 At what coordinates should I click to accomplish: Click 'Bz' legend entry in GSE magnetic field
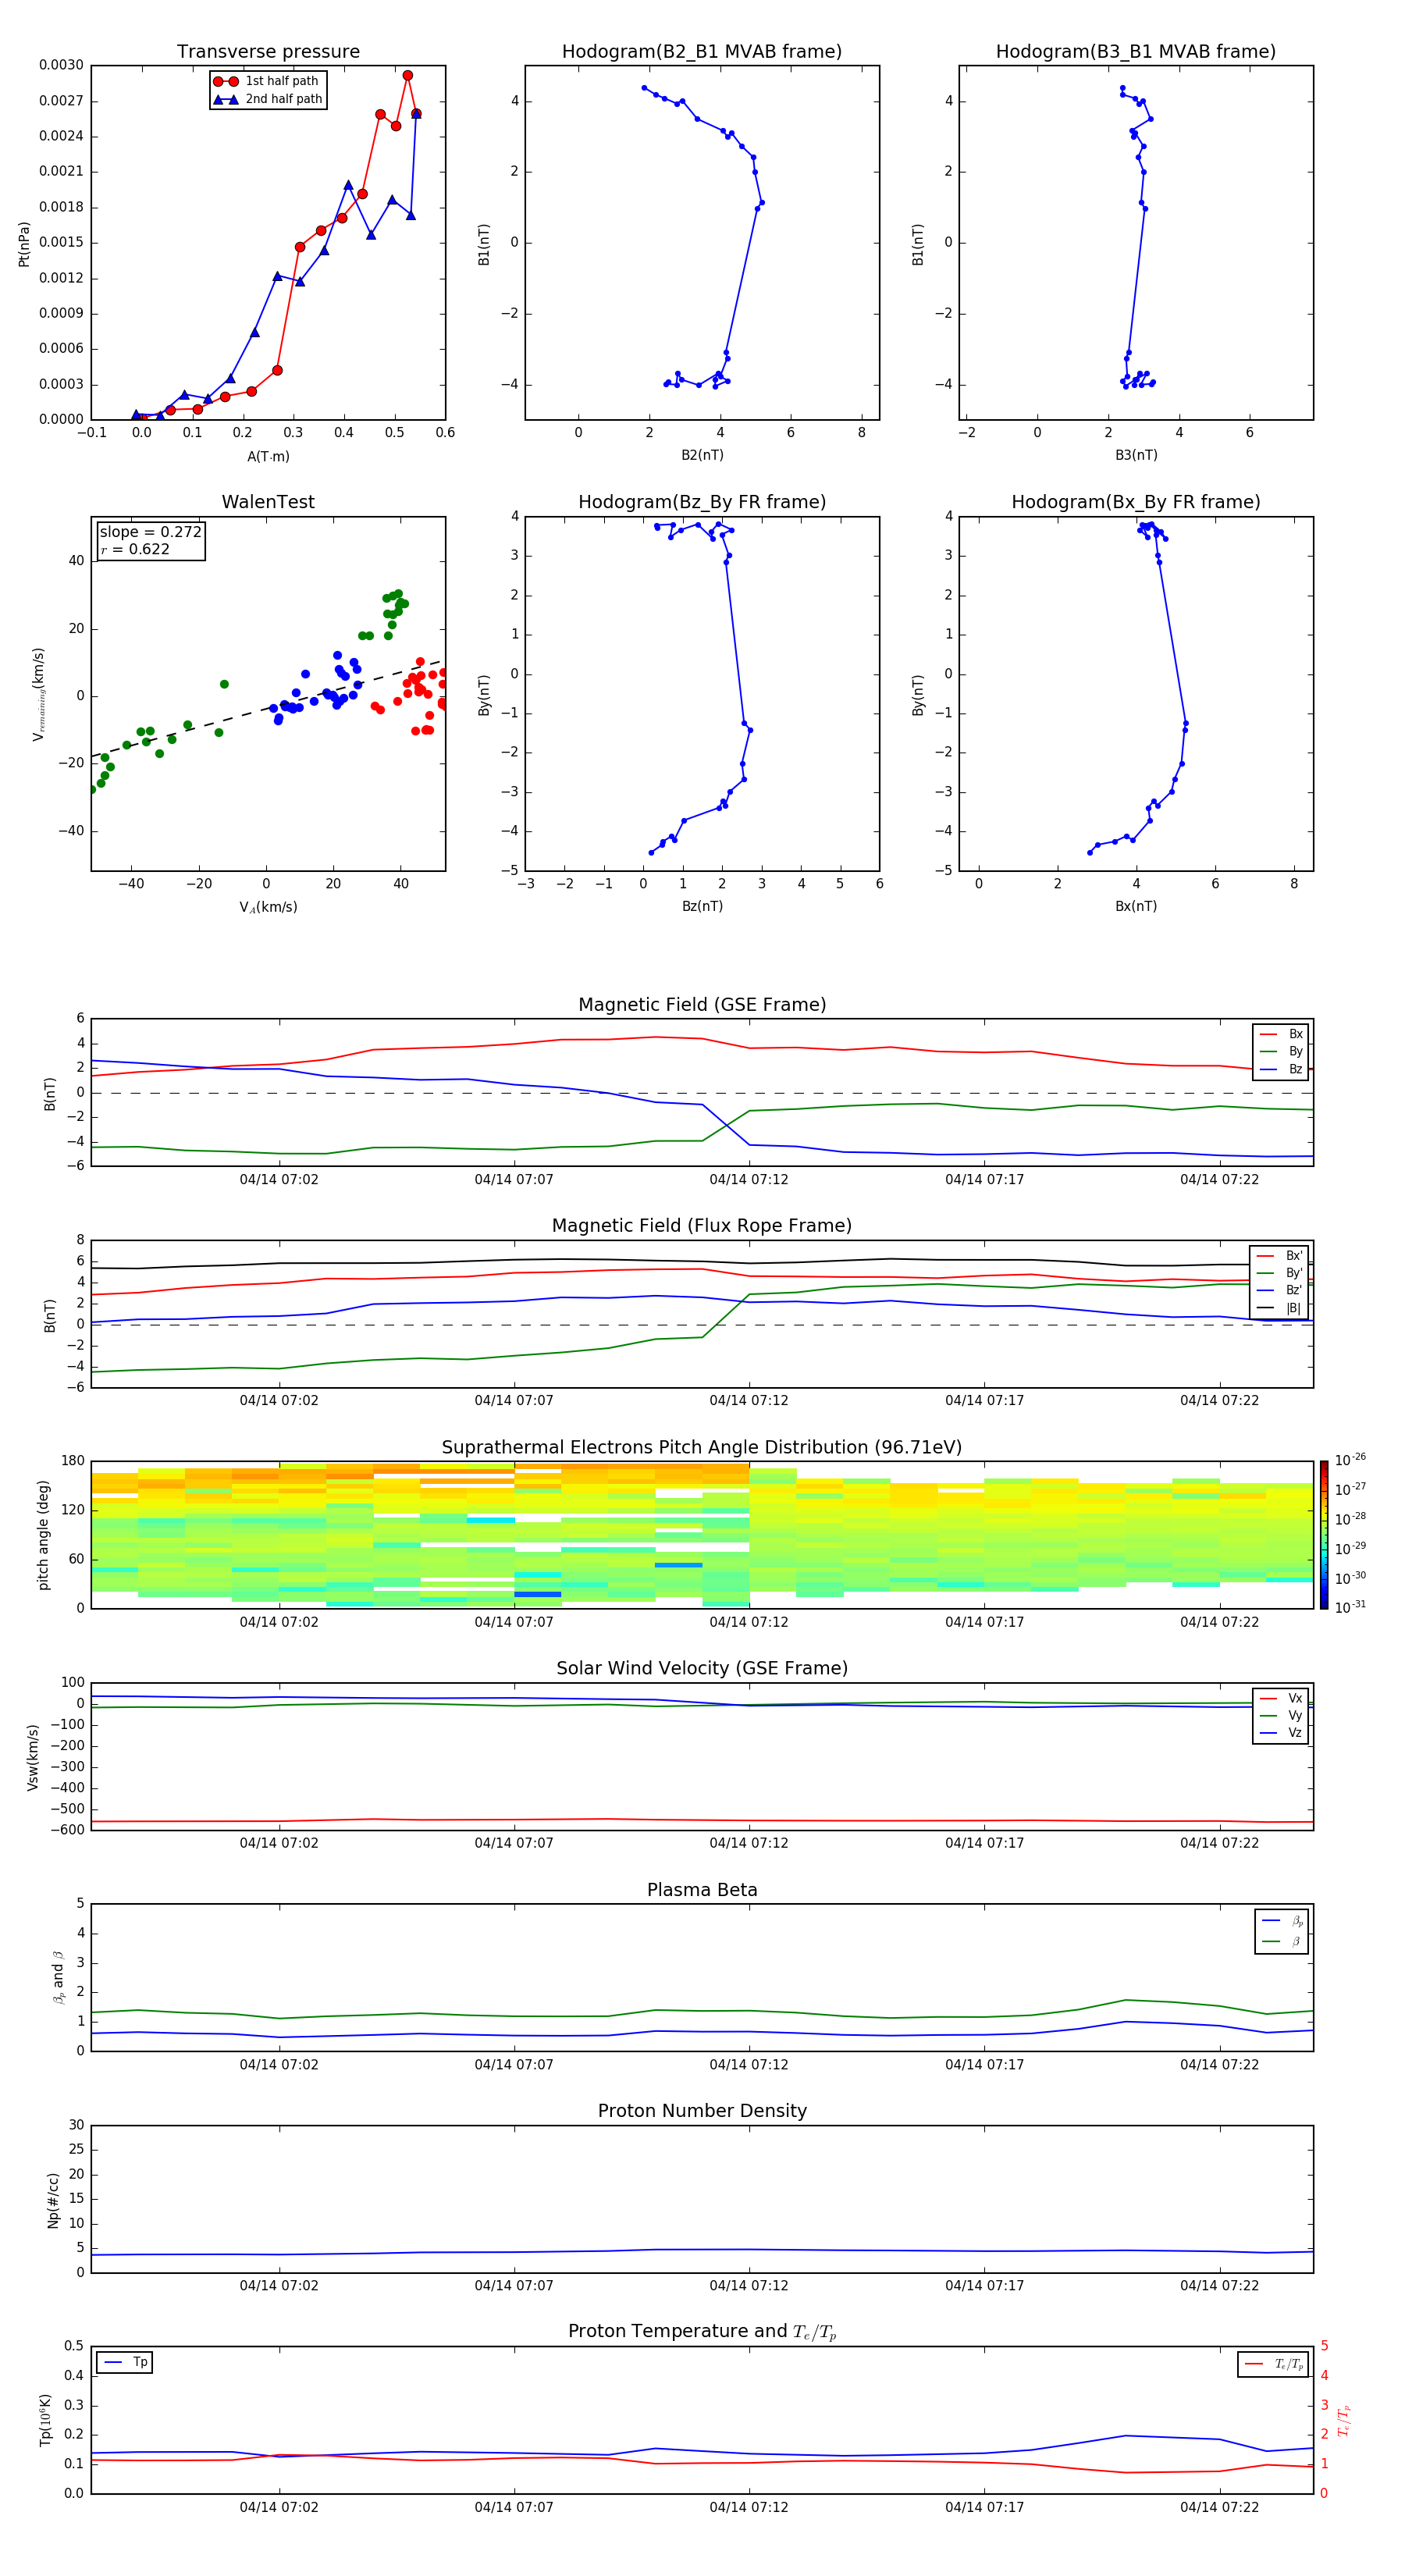click(x=1282, y=1069)
